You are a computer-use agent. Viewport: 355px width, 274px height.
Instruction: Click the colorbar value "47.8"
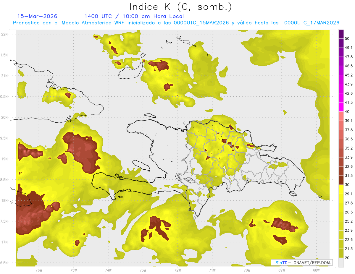click(349, 57)
